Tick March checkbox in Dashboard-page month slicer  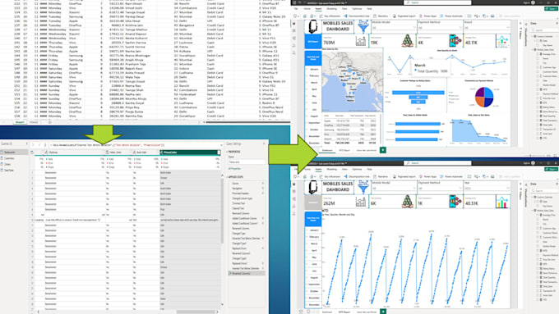[x=307, y=83]
